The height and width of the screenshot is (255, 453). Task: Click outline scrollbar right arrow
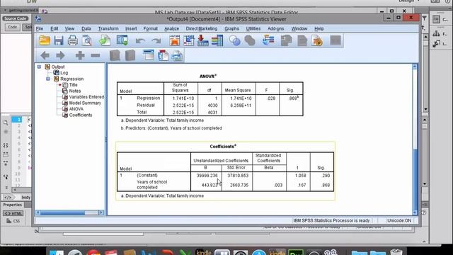point(101,212)
